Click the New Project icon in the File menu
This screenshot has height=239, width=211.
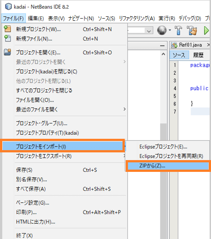[x=7, y=29]
